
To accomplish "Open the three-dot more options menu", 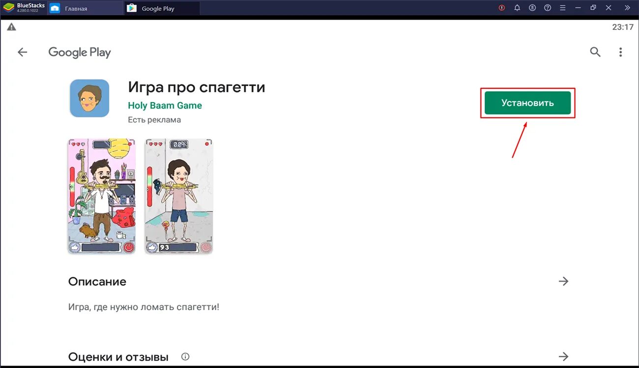I will tap(621, 52).
